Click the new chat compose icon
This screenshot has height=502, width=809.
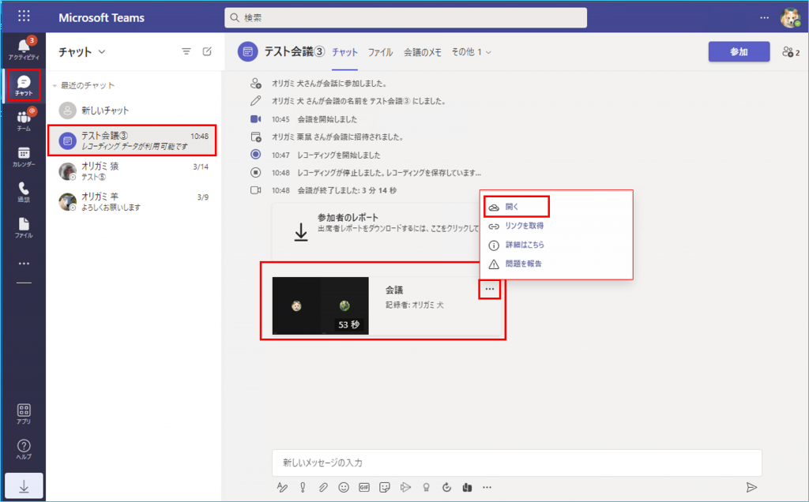point(207,52)
